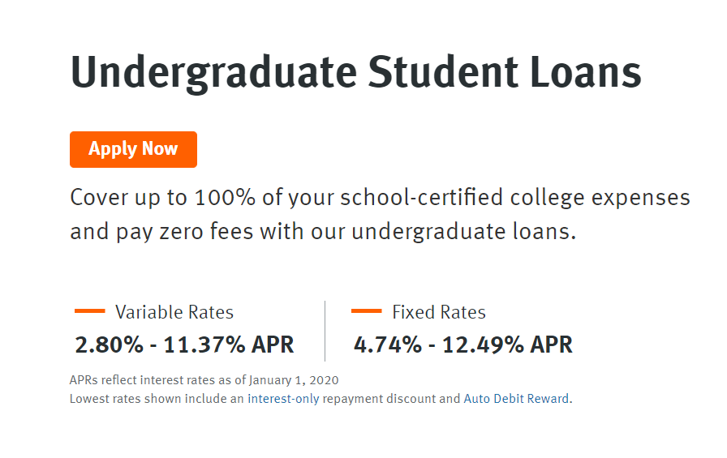Click the 12.49% highest fixed rate

tap(483, 345)
